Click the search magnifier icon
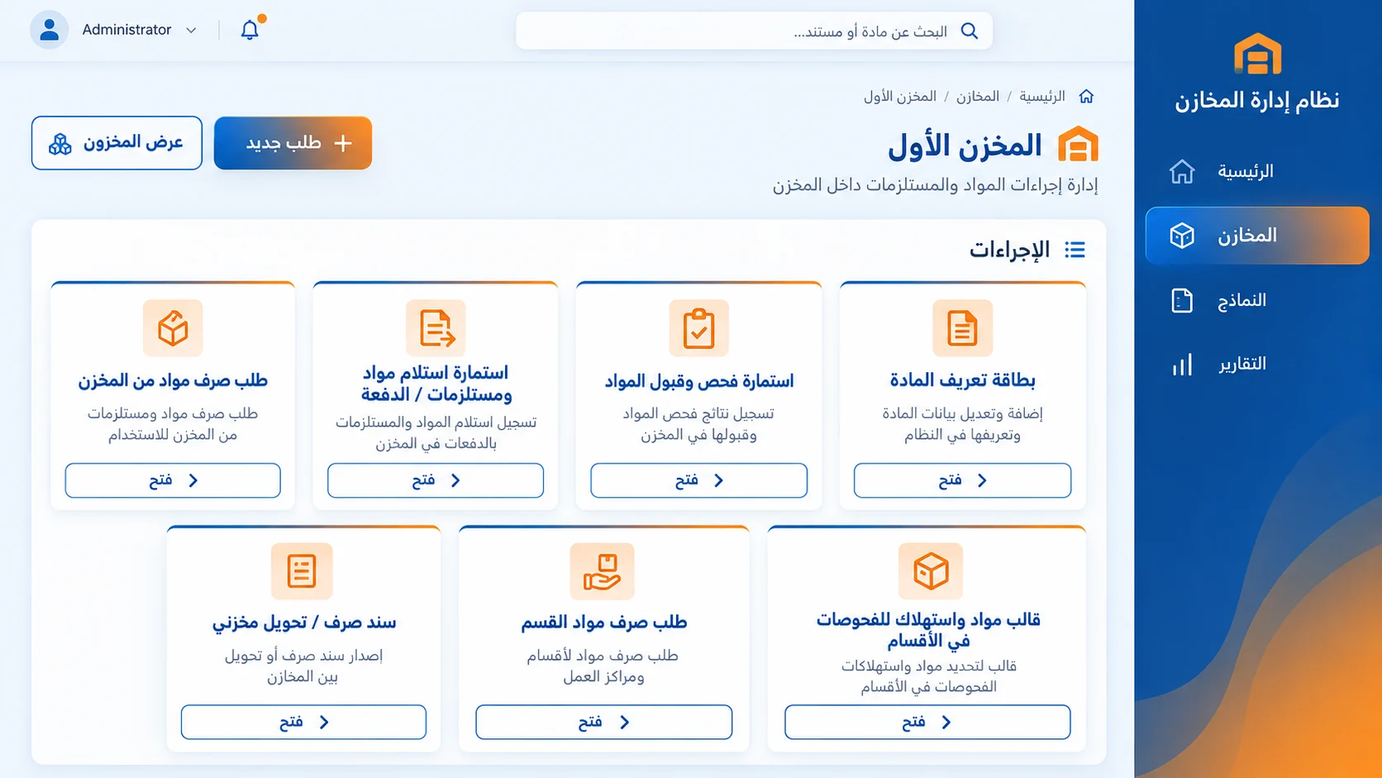1382x778 pixels. point(970,31)
